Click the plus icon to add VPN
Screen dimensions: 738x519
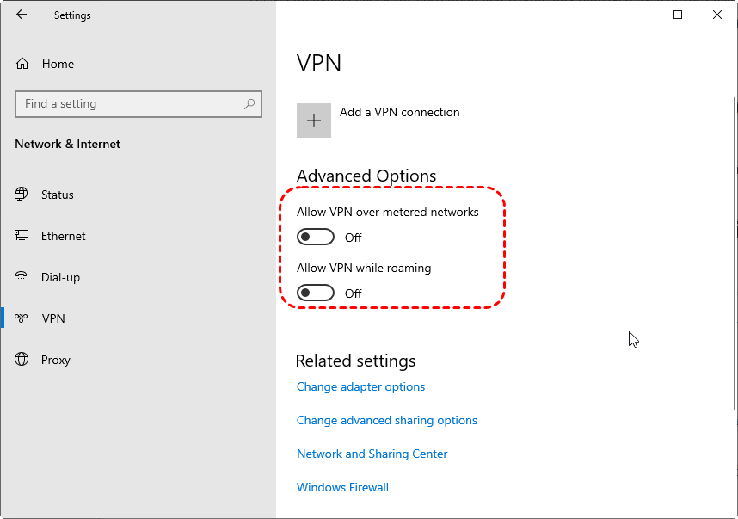(x=314, y=120)
